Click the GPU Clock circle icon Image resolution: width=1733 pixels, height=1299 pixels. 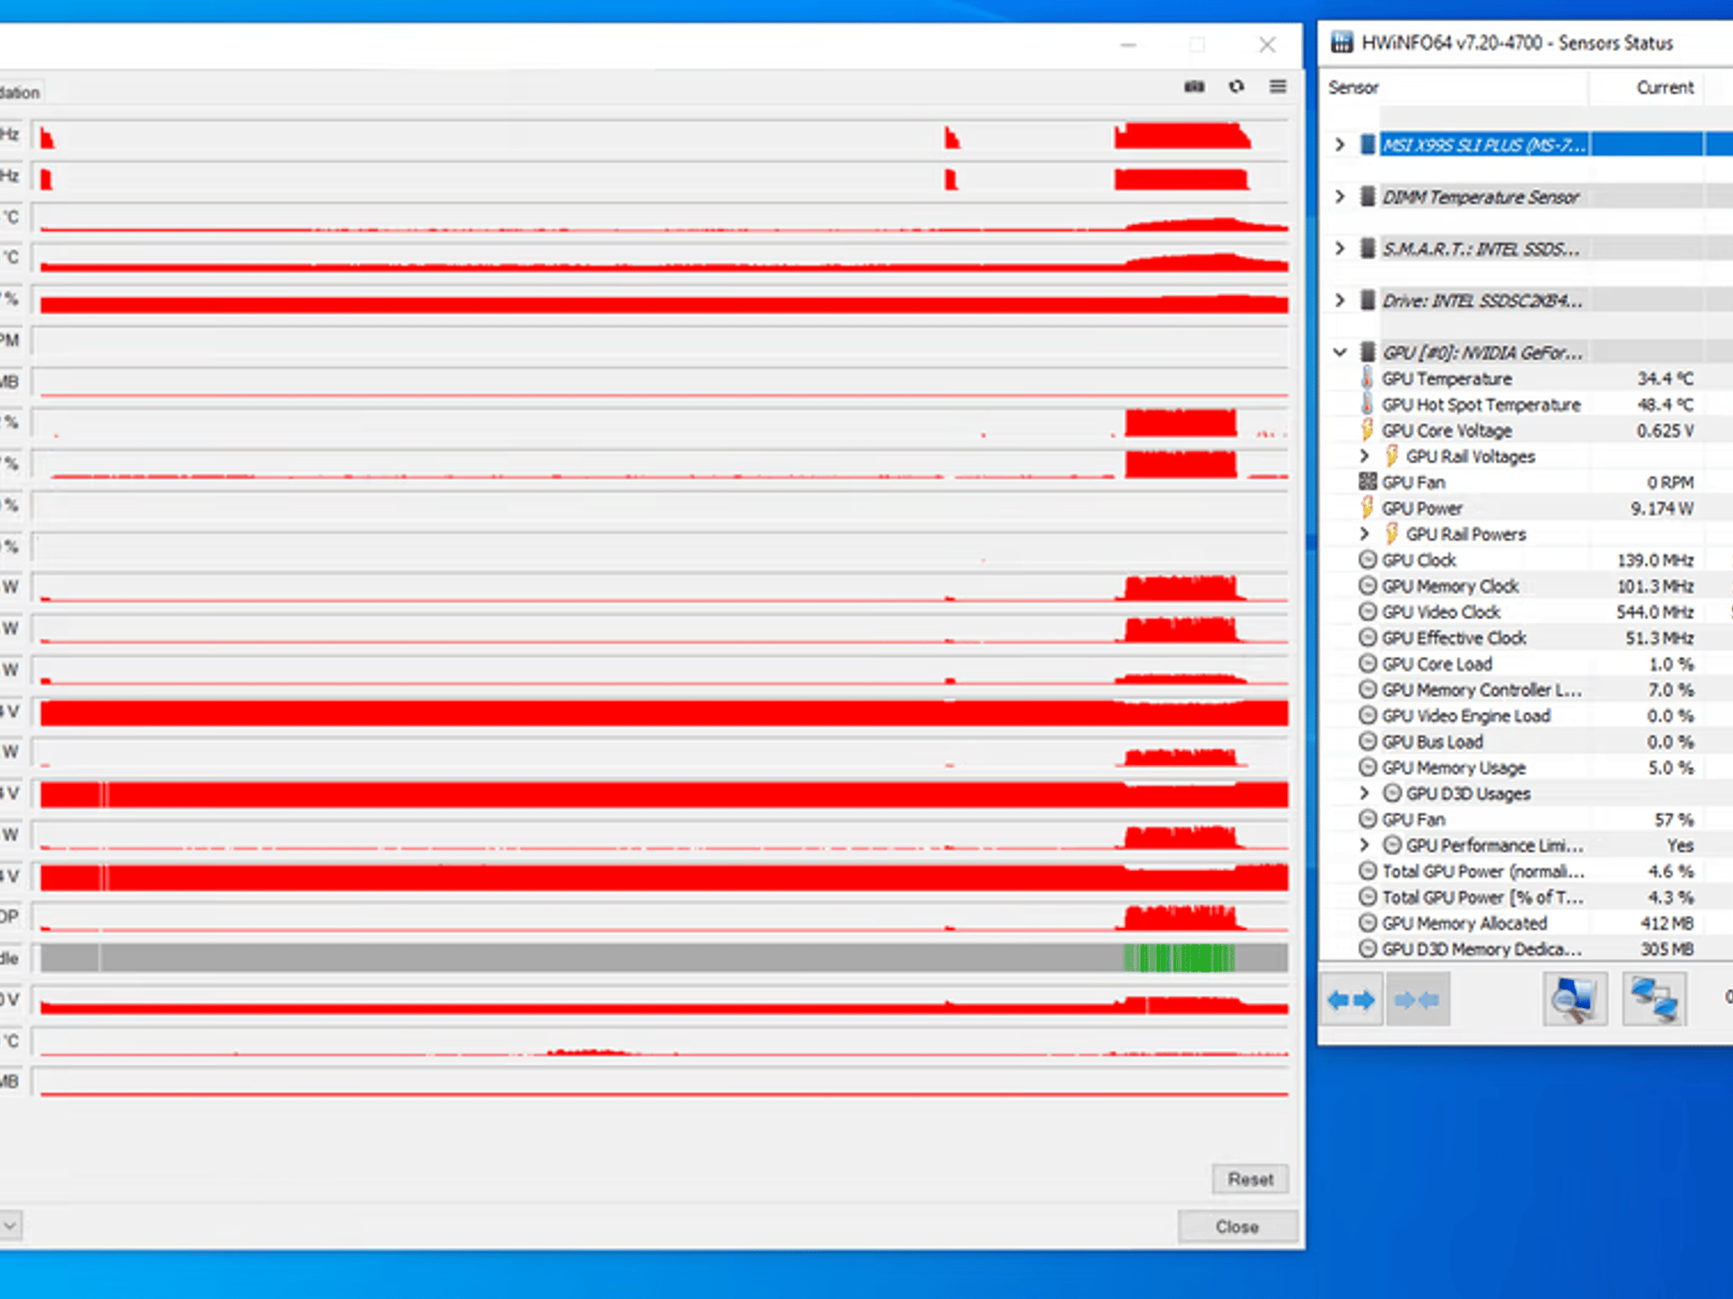1367,560
